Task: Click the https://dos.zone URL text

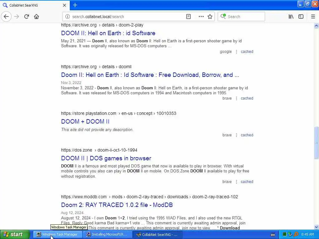Action: pyautogui.click(x=99, y=150)
